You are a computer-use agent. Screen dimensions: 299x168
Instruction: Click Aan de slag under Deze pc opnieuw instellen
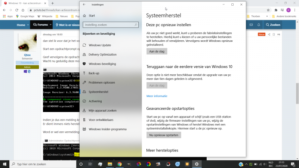point(157,51)
